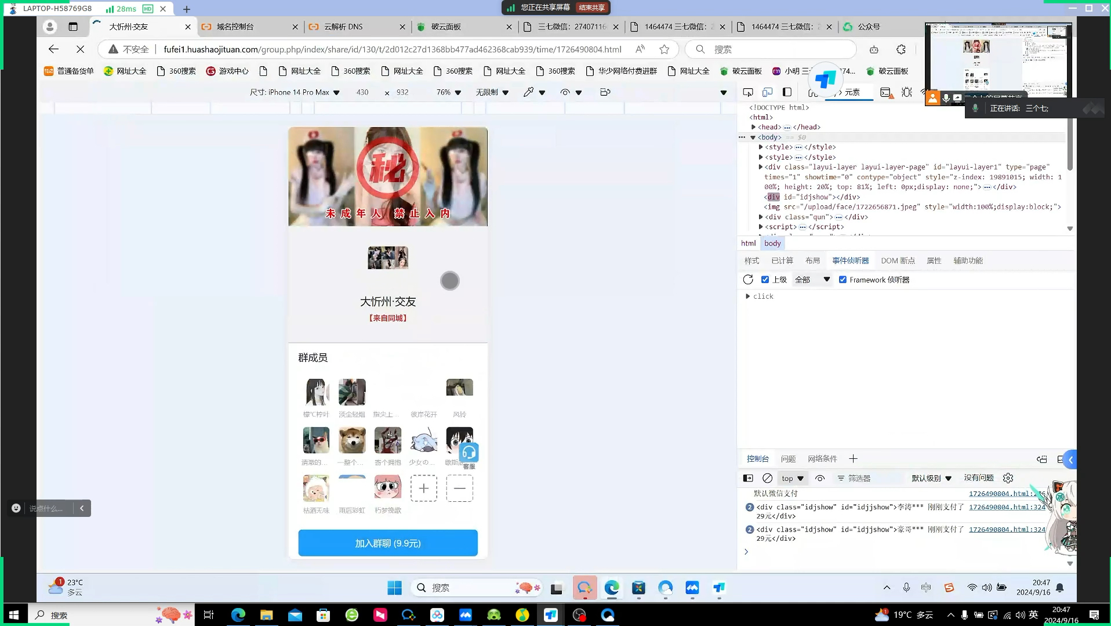The height and width of the screenshot is (626, 1111).
Task: Click the rotate screen icon in device toolbar
Action: coord(605,92)
